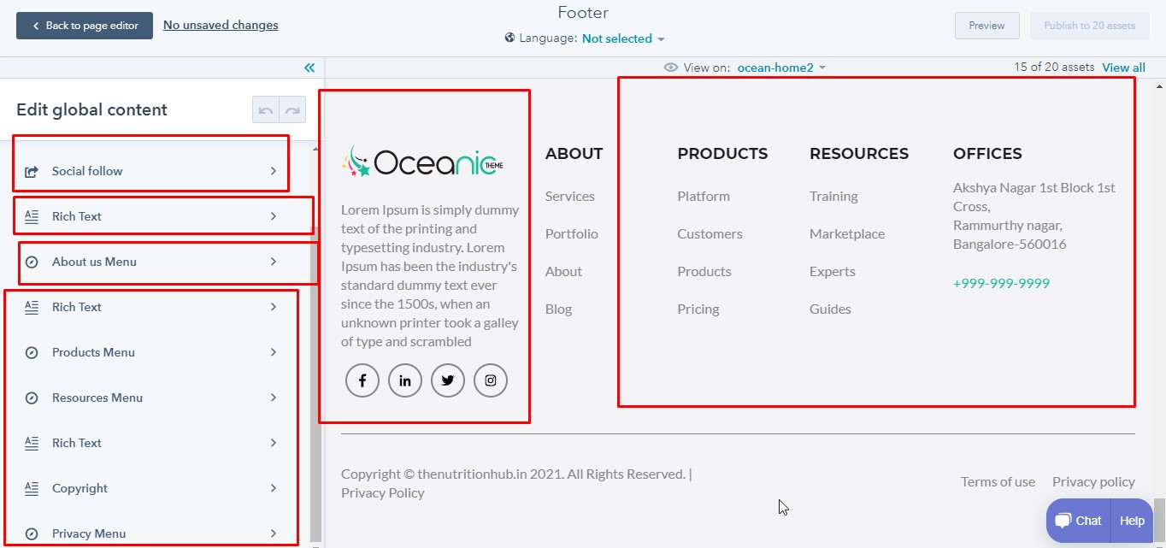Select the Copyright module in sidebar
Screen dimensions: 1166x548
pyautogui.click(x=151, y=488)
